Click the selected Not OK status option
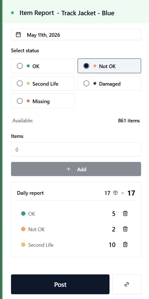149x299 pixels. 109,66
